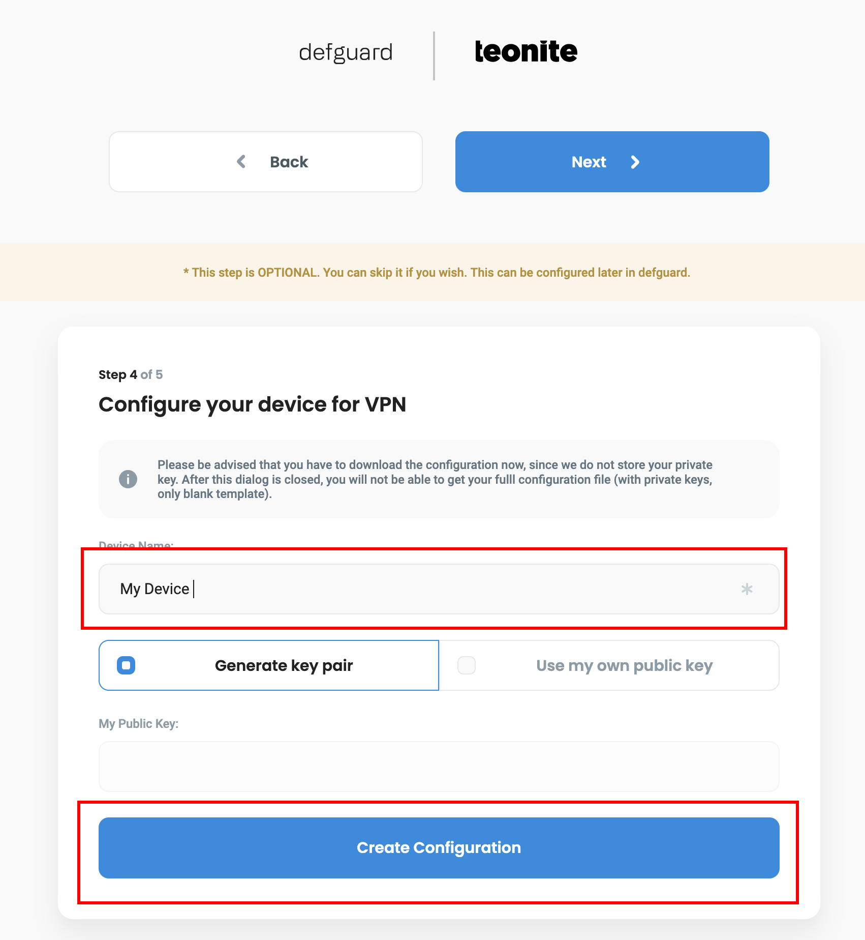
Task: Focus the My Device name input field
Action: [x=407, y=589]
